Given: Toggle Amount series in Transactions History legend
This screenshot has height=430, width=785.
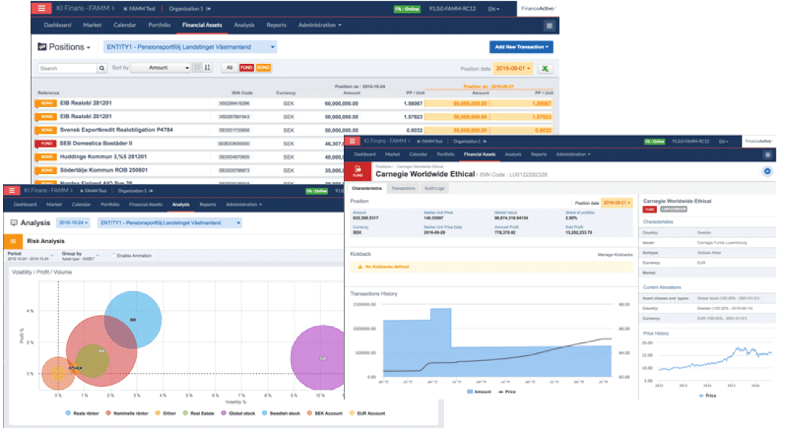Looking at the screenshot, I should tap(479, 392).
